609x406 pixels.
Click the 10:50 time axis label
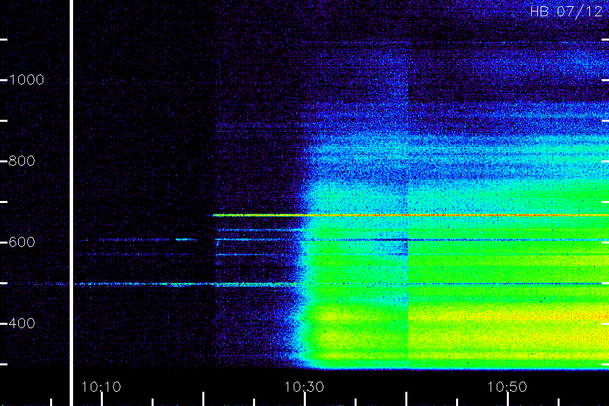[x=507, y=387]
